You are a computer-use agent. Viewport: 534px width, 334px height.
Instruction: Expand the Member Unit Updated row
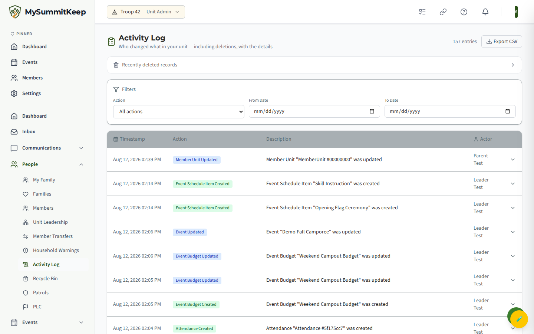tap(513, 160)
